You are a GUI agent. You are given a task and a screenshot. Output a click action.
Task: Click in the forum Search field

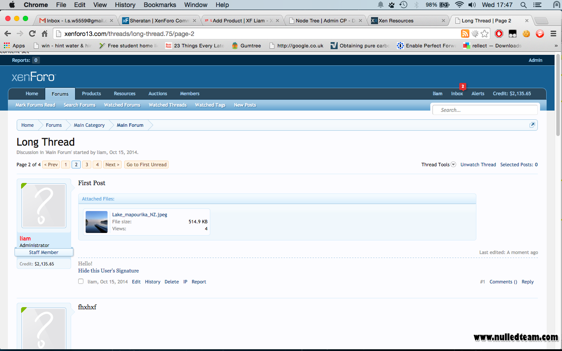point(486,110)
